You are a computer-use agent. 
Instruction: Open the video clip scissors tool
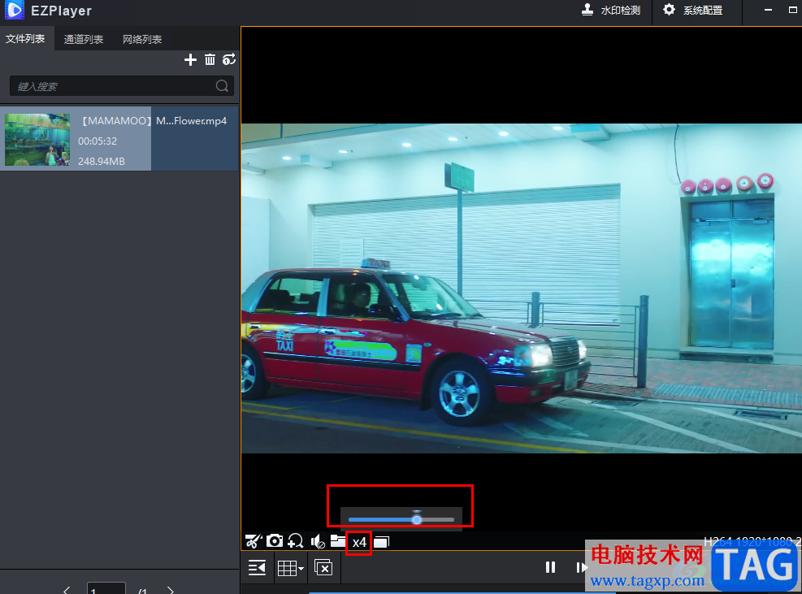click(254, 541)
